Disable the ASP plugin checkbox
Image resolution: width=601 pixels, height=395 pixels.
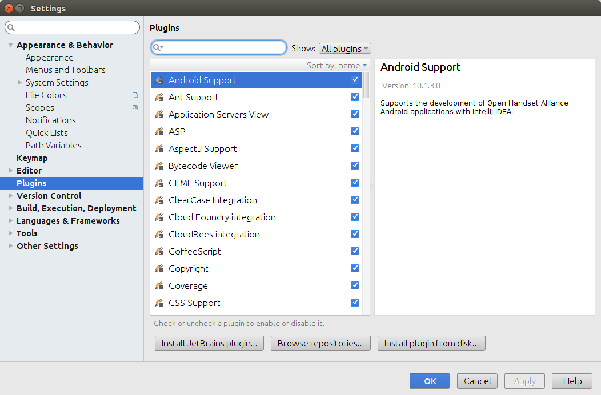pyautogui.click(x=355, y=131)
